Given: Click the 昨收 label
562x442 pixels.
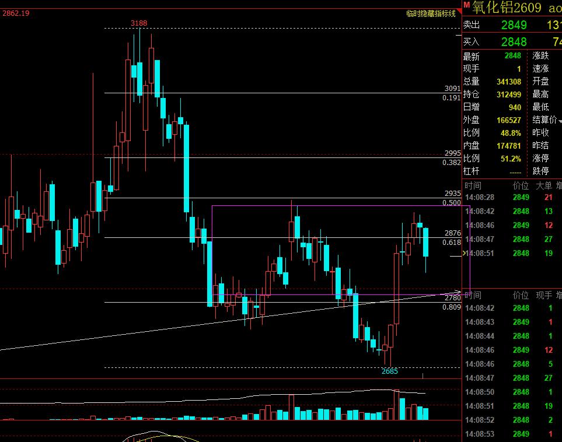Looking at the screenshot, I should coord(540,132).
